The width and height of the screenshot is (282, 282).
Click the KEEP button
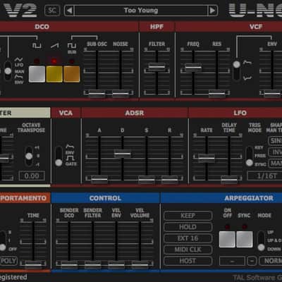(188, 216)
